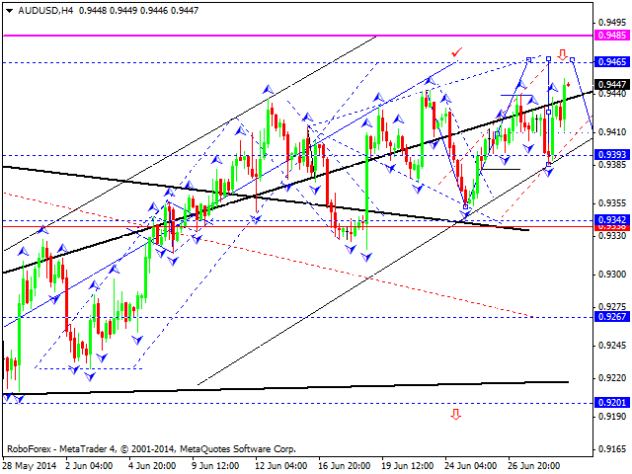Select the red horizontal line near 0.9338

(297, 226)
